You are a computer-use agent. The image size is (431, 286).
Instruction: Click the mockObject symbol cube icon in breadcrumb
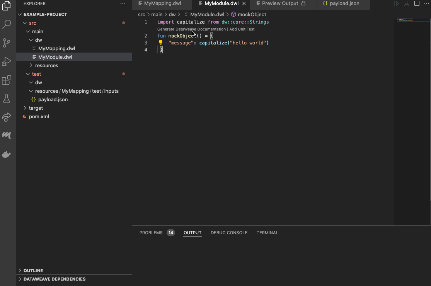233,14
